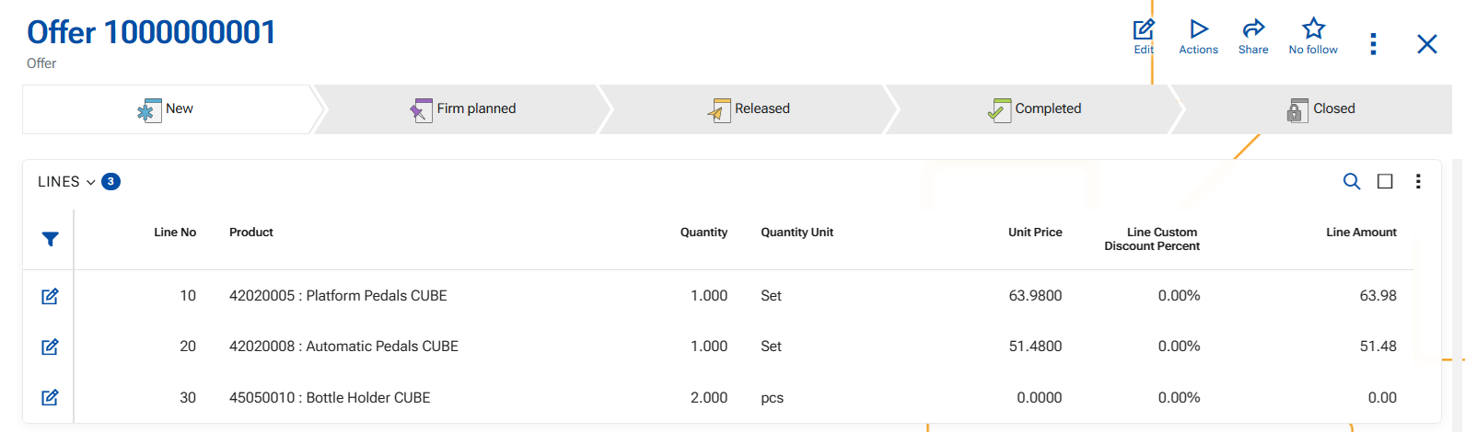This screenshot has width=1465, height=432.
Task: Open the header three-dot overflow menu
Action: tap(1373, 44)
